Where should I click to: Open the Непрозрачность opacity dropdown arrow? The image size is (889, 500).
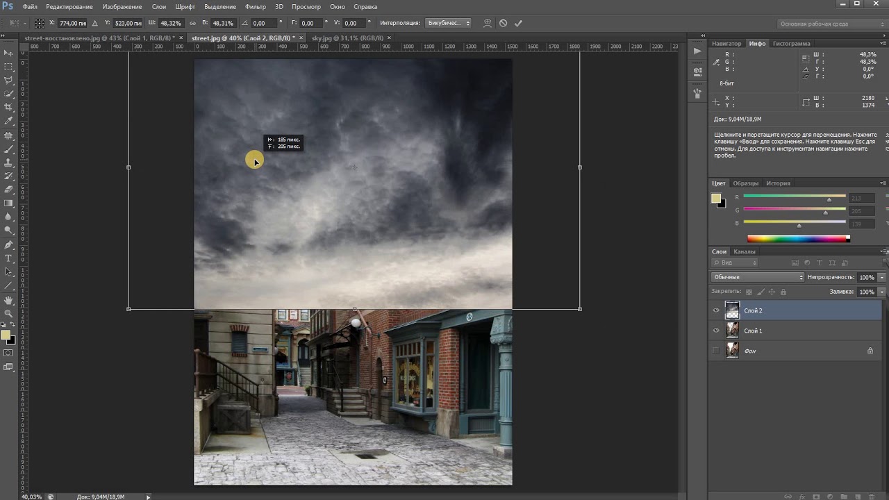click(x=881, y=277)
